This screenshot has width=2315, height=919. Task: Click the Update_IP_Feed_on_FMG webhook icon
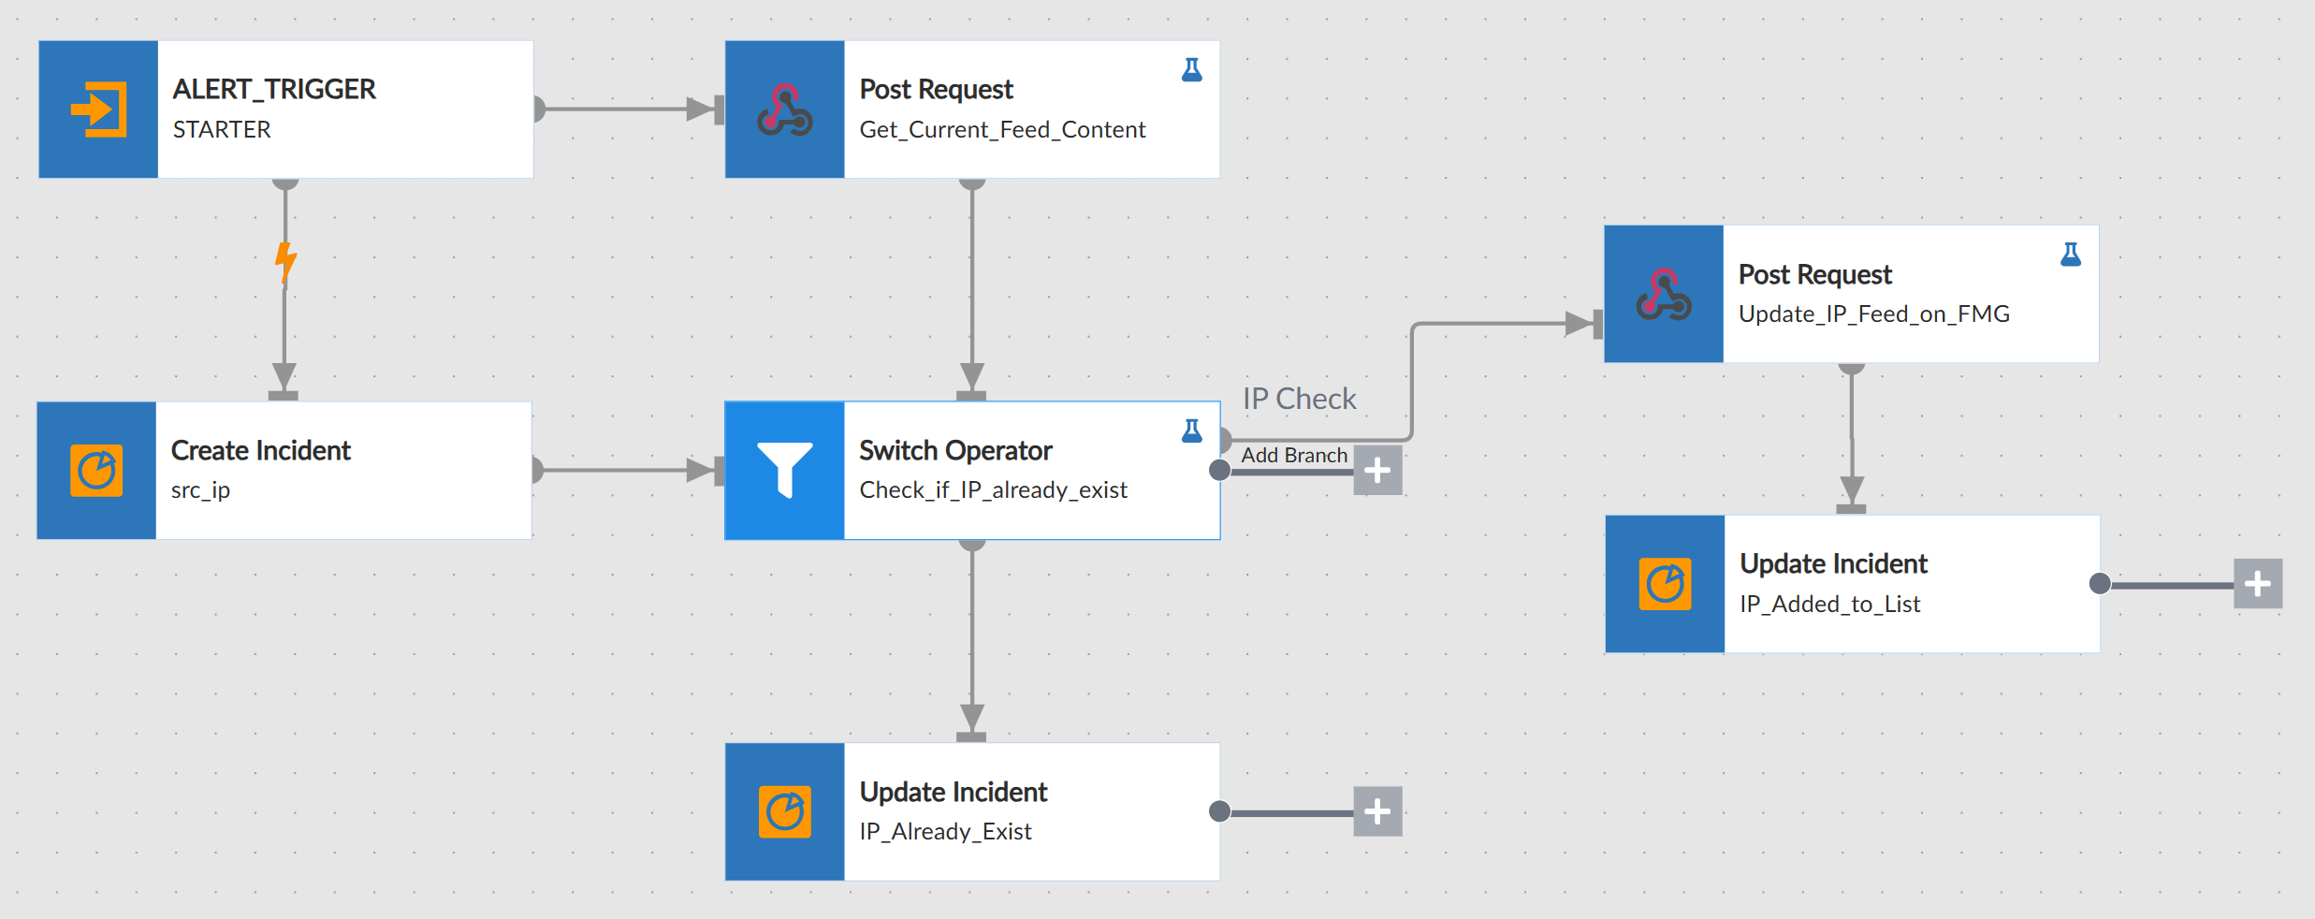(x=1664, y=294)
